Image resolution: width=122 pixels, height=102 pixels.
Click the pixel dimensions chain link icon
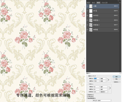point(109,80)
